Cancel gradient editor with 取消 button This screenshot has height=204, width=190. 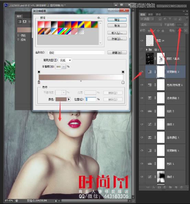point(117,26)
